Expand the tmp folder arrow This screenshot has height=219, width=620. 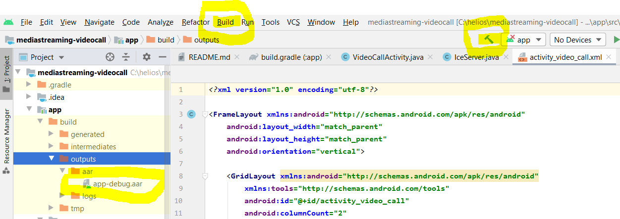[x=51, y=209]
